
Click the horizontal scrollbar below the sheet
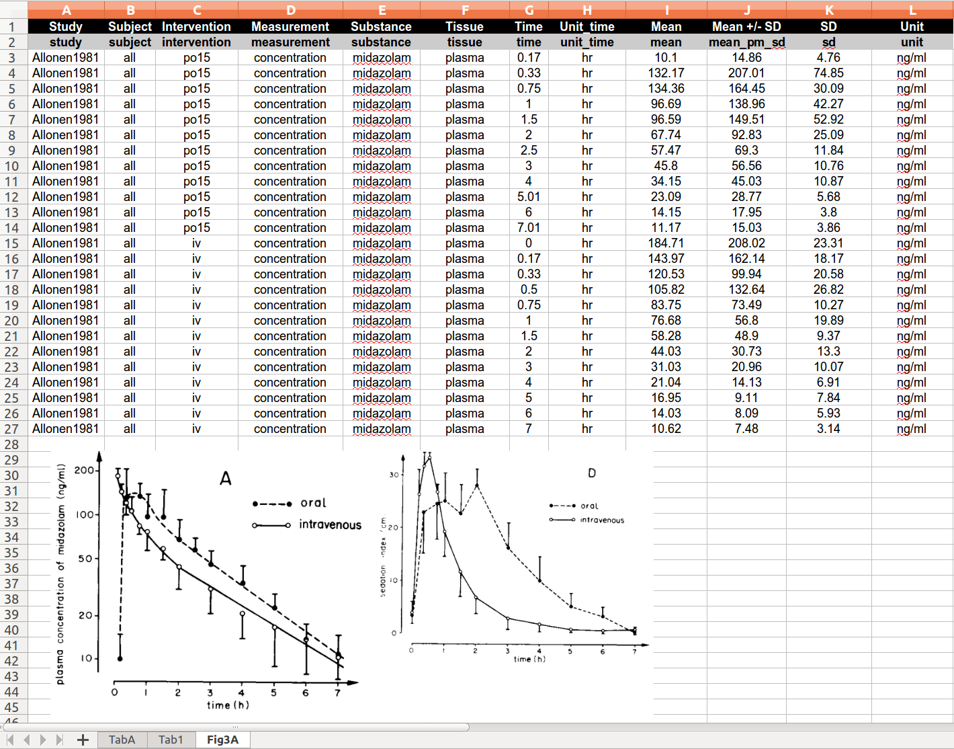click(235, 727)
